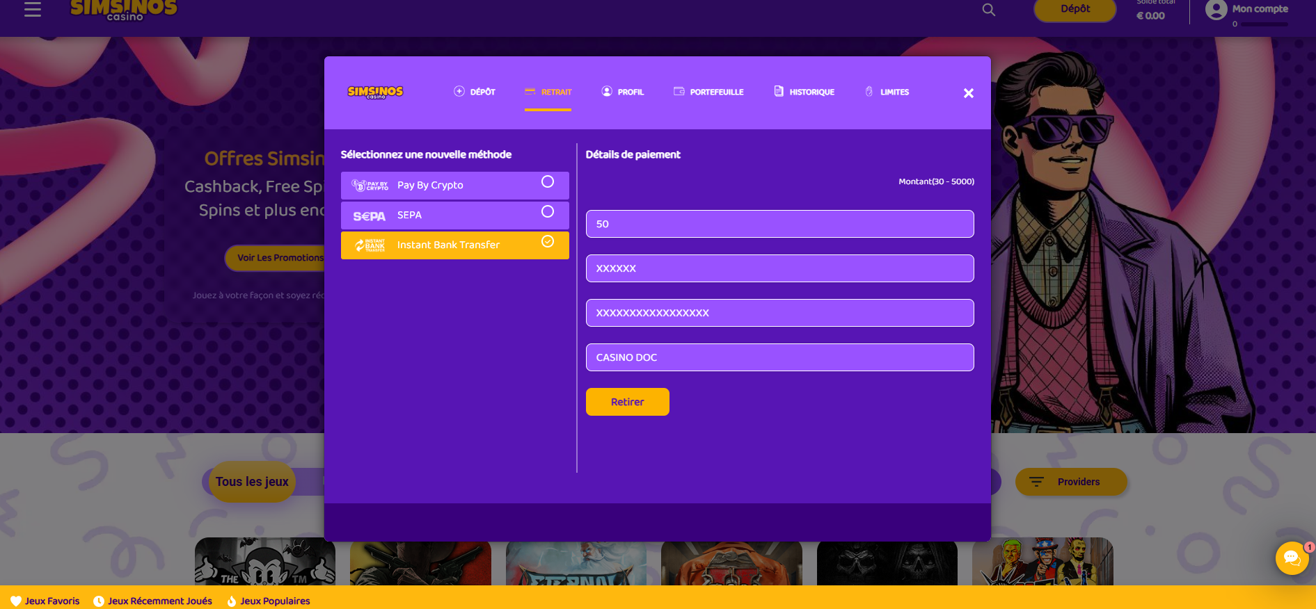The height and width of the screenshot is (609, 1316).
Task: Click the Simsinos casino logo in header
Action: coord(124,10)
